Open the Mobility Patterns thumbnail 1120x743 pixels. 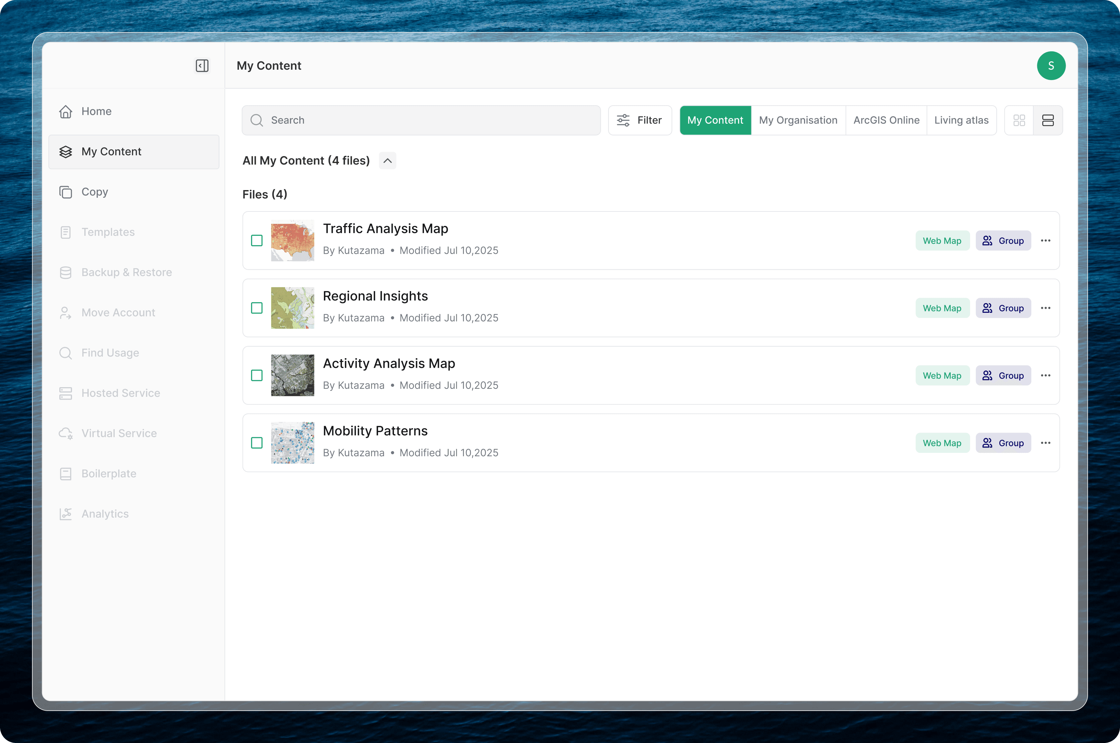(x=292, y=443)
